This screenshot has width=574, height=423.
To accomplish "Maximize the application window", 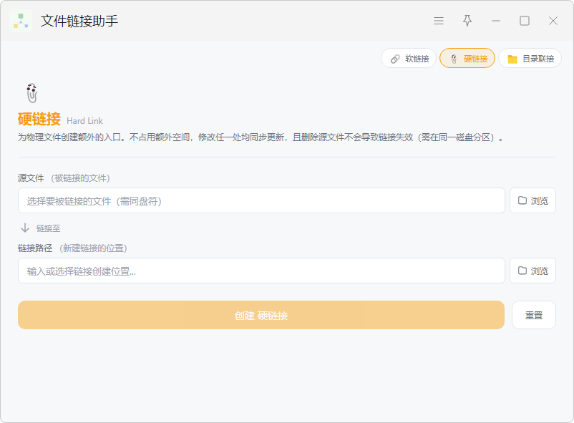I will (525, 21).
